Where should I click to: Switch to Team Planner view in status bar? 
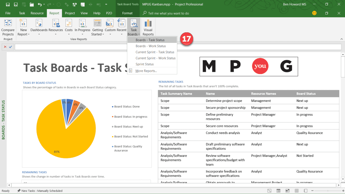[x=288, y=191]
